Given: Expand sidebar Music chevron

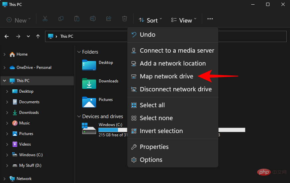Looking at the screenshot, I should point(7,123).
